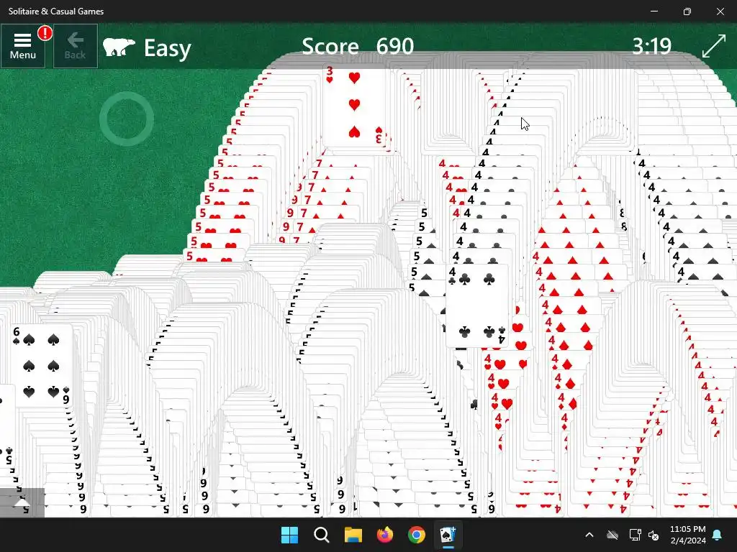Toggle full screen with diagonal arrow icon
This screenshot has width=737, height=552.
click(x=714, y=46)
